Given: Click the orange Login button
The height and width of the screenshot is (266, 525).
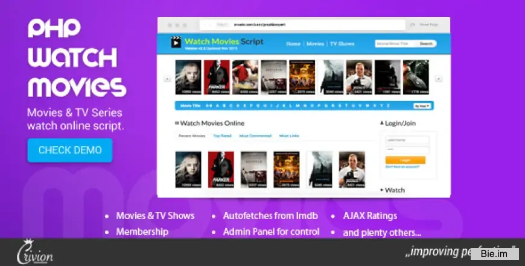Looking at the screenshot, I should click(405, 160).
